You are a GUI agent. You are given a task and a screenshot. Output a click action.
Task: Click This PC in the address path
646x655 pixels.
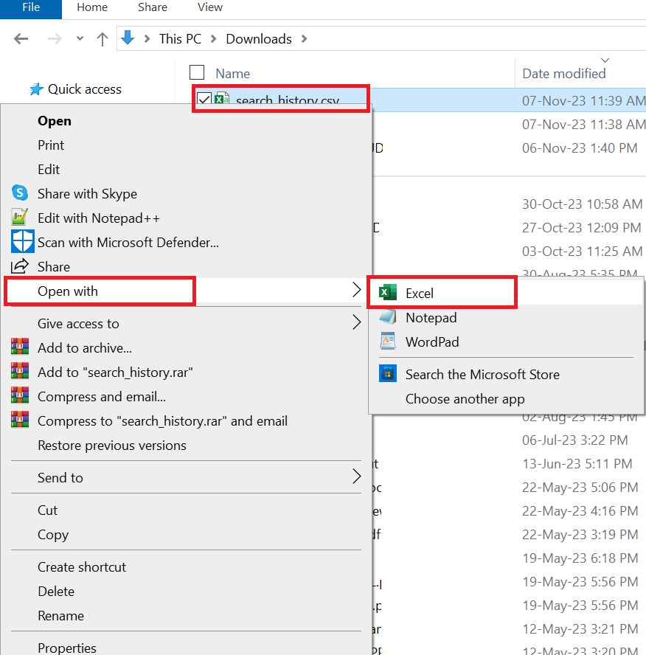coord(180,39)
